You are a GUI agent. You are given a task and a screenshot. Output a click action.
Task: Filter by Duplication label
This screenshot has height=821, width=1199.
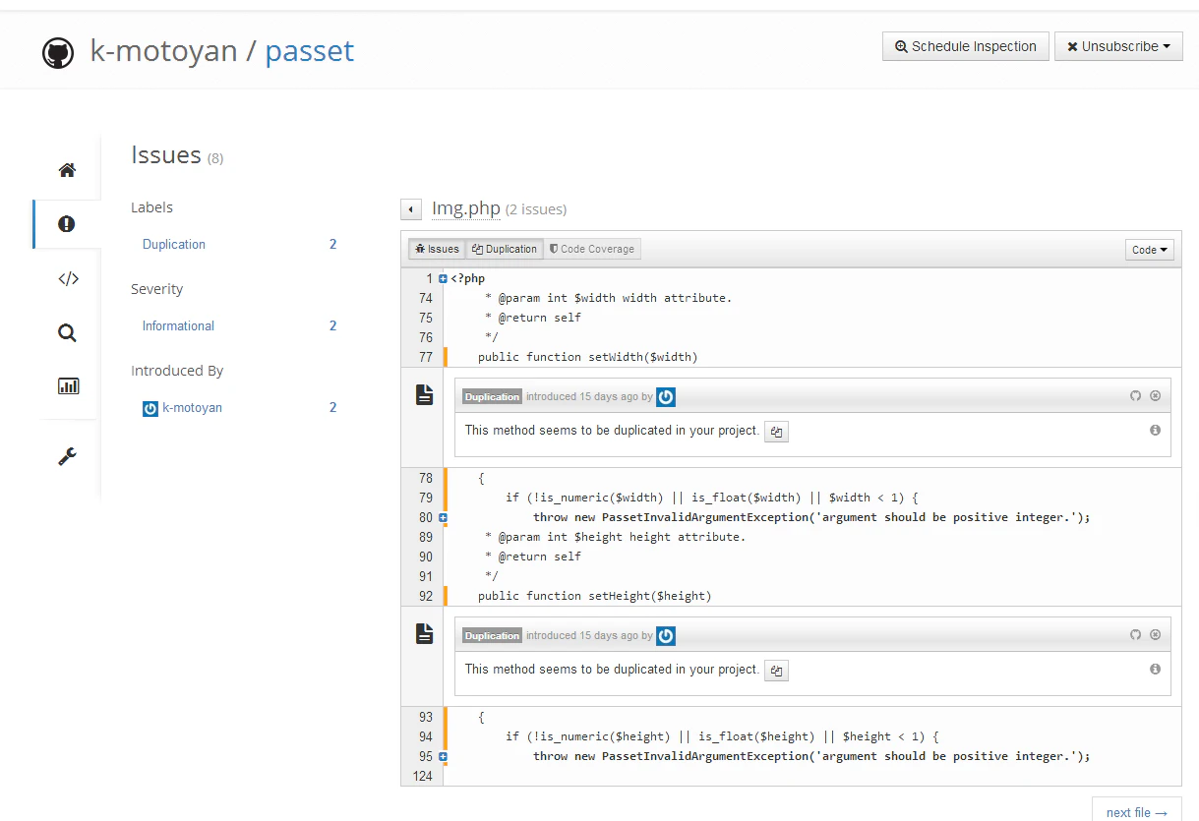[x=174, y=245]
